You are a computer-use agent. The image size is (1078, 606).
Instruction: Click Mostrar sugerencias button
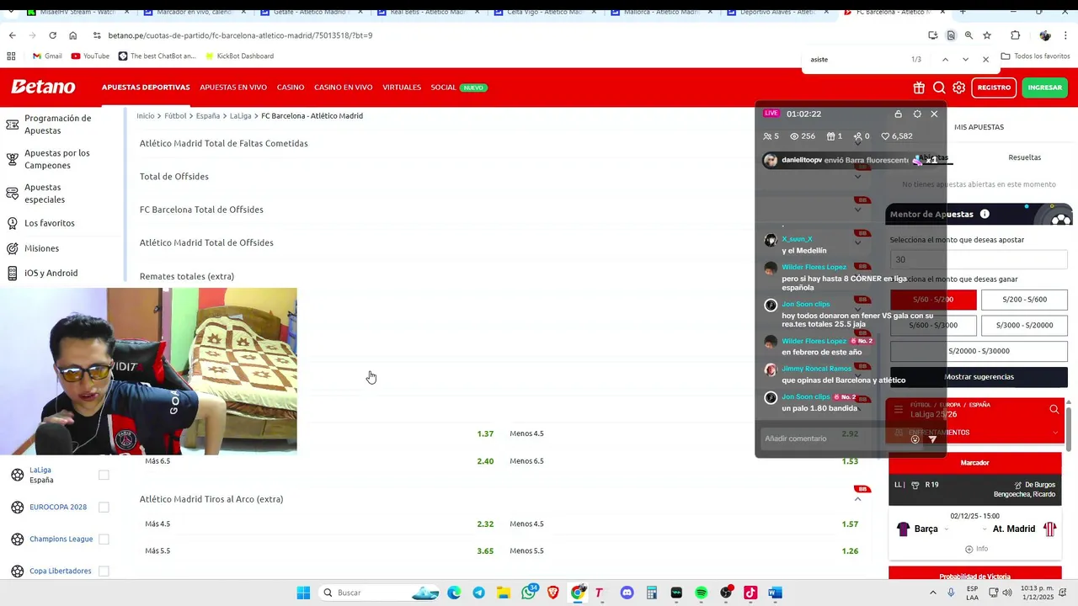point(979,377)
